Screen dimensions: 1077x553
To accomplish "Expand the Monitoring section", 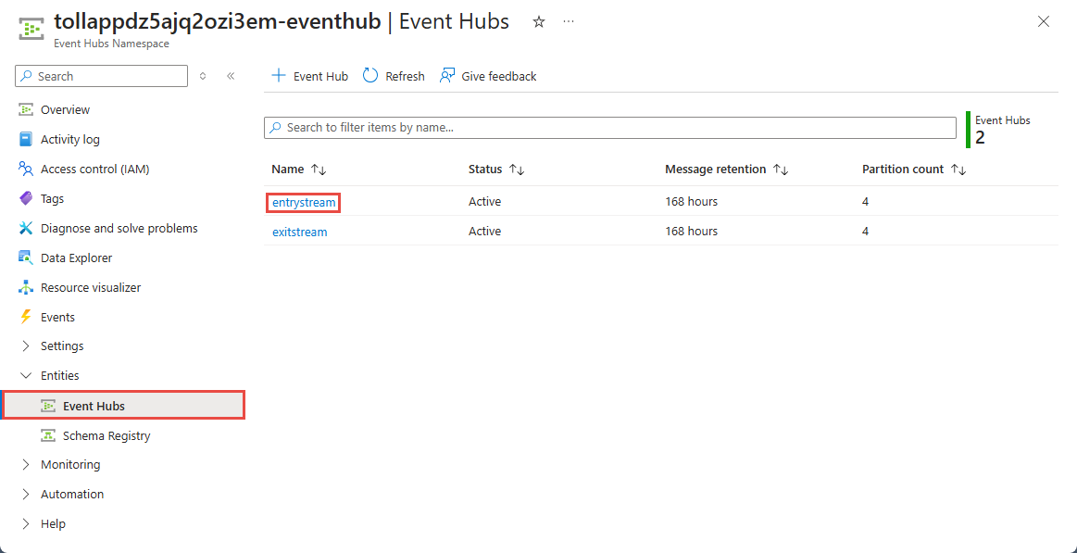I will 26,464.
